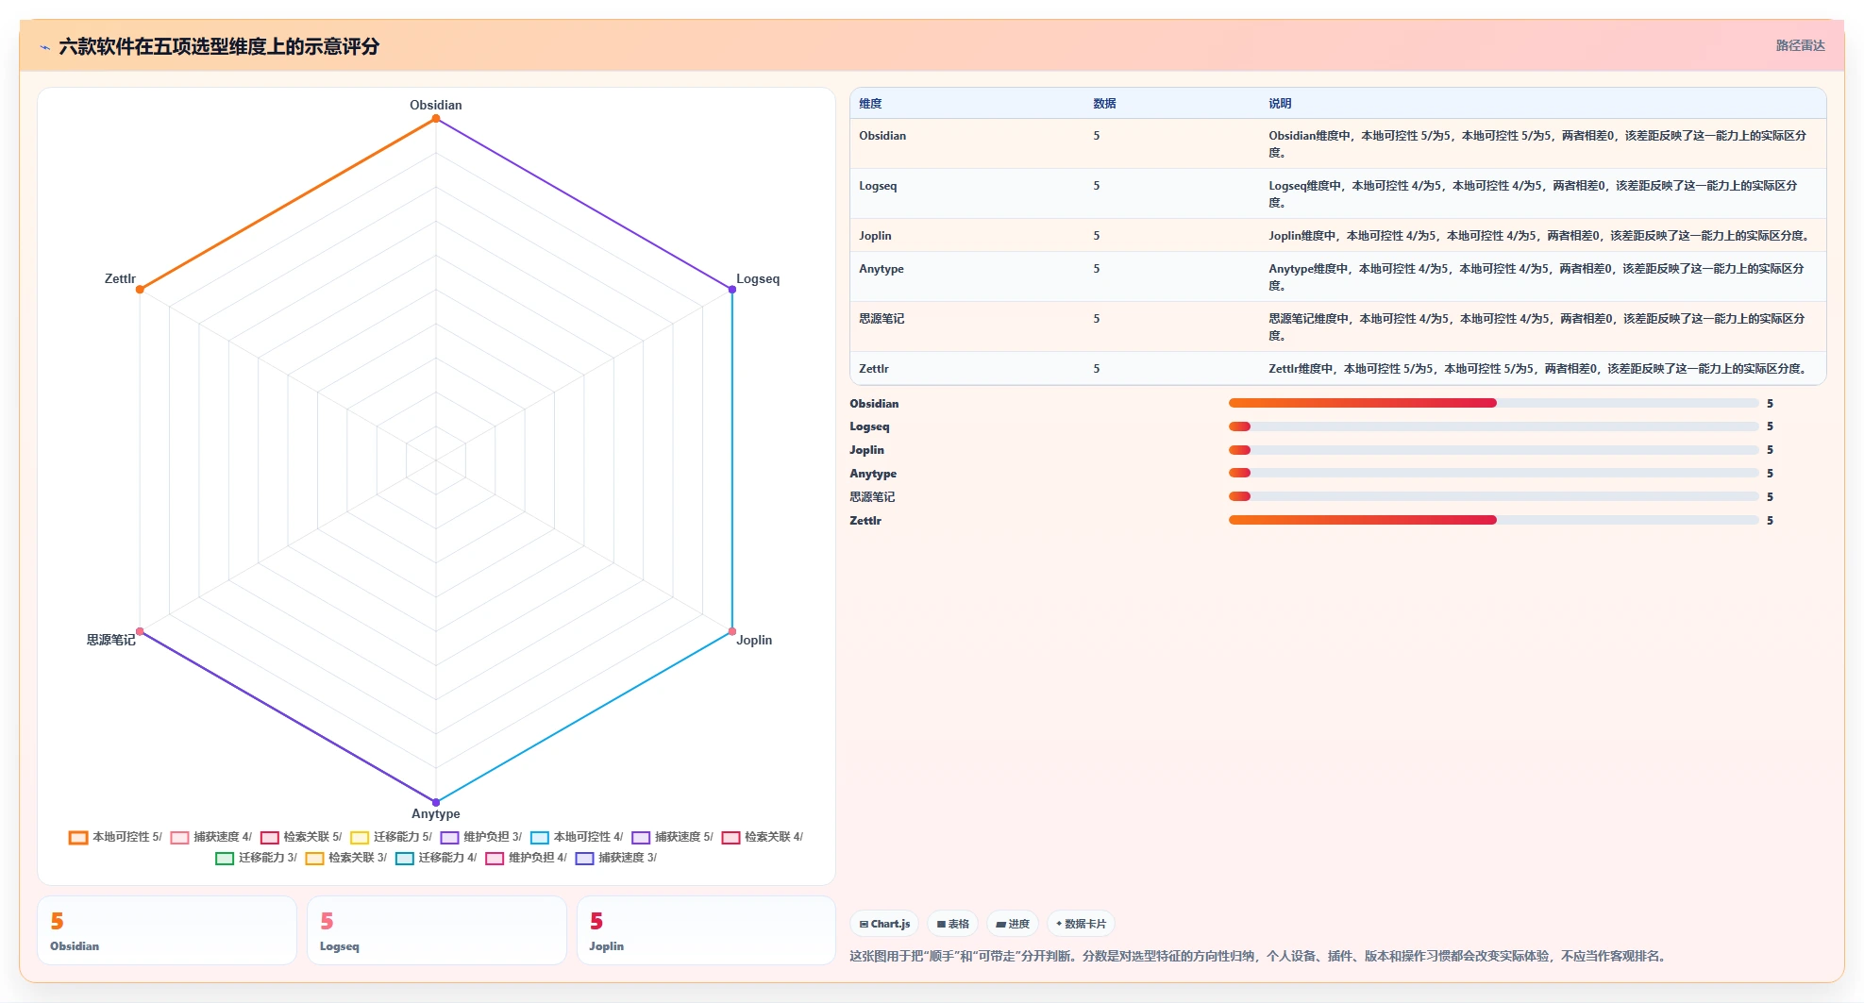1864x1003 pixels.
Task: Hide the 捕获速度 5/ legend series
Action: 673,837
